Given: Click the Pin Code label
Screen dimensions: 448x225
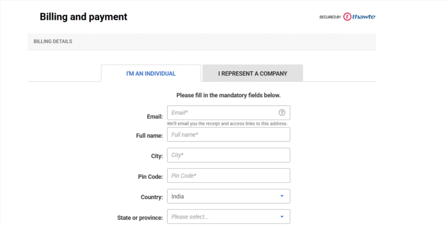Looking at the screenshot, I should 150,177.
